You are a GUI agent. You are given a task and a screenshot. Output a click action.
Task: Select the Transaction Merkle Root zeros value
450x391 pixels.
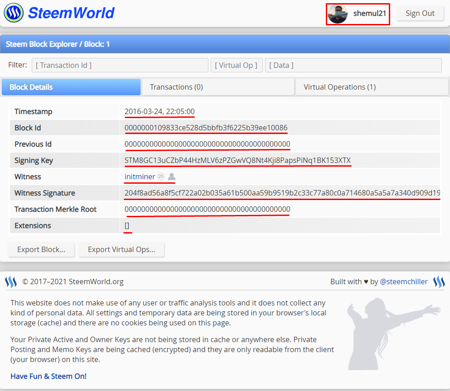point(207,209)
